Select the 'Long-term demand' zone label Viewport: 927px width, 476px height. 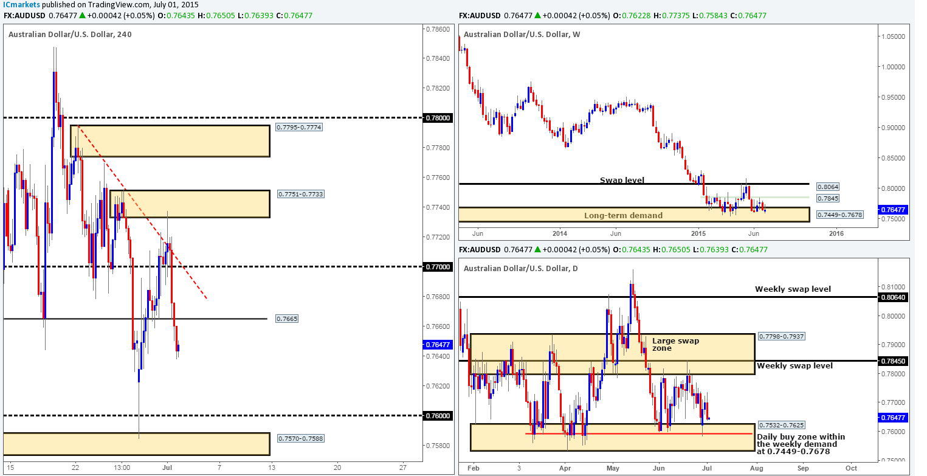(623, 215)
